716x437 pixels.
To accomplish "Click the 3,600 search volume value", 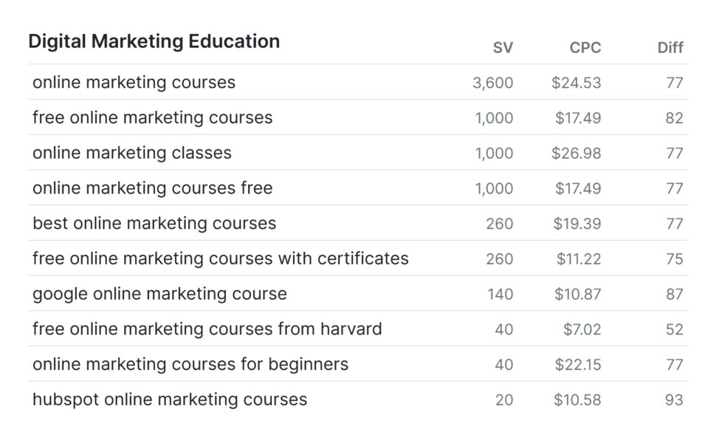I will [x=492, y=83].
